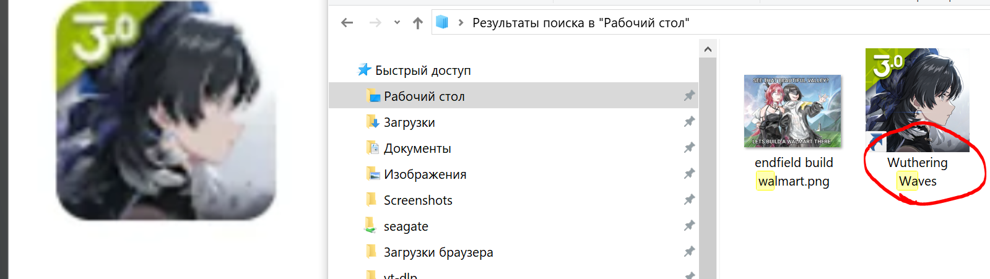Click the Screenshots folder icon
This screenshot has width=990, height=279.
click(371, 199)
